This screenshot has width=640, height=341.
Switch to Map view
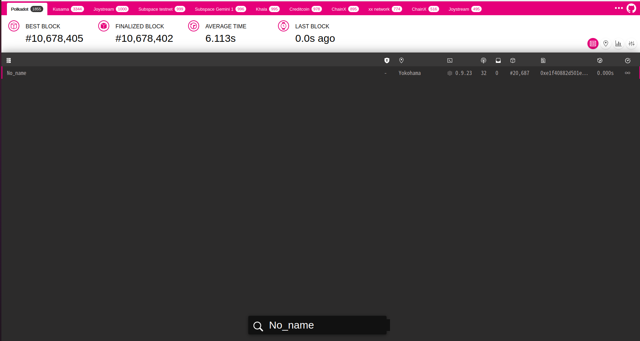pos(606,44)
